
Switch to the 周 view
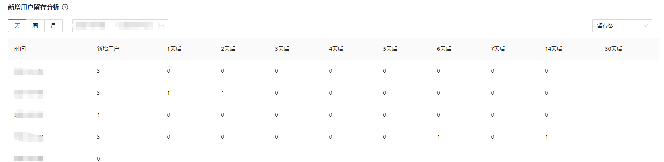(35, 26)
